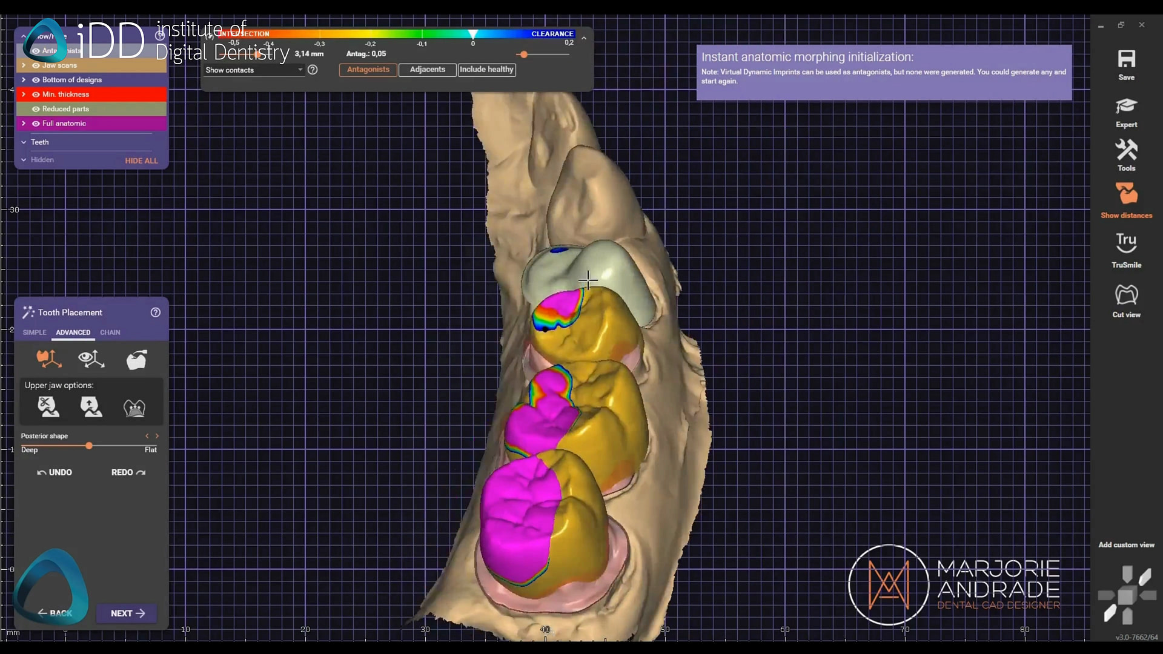Toggle visibility of Jaw scans layer

pyautogui.click(x=36, y=65)
